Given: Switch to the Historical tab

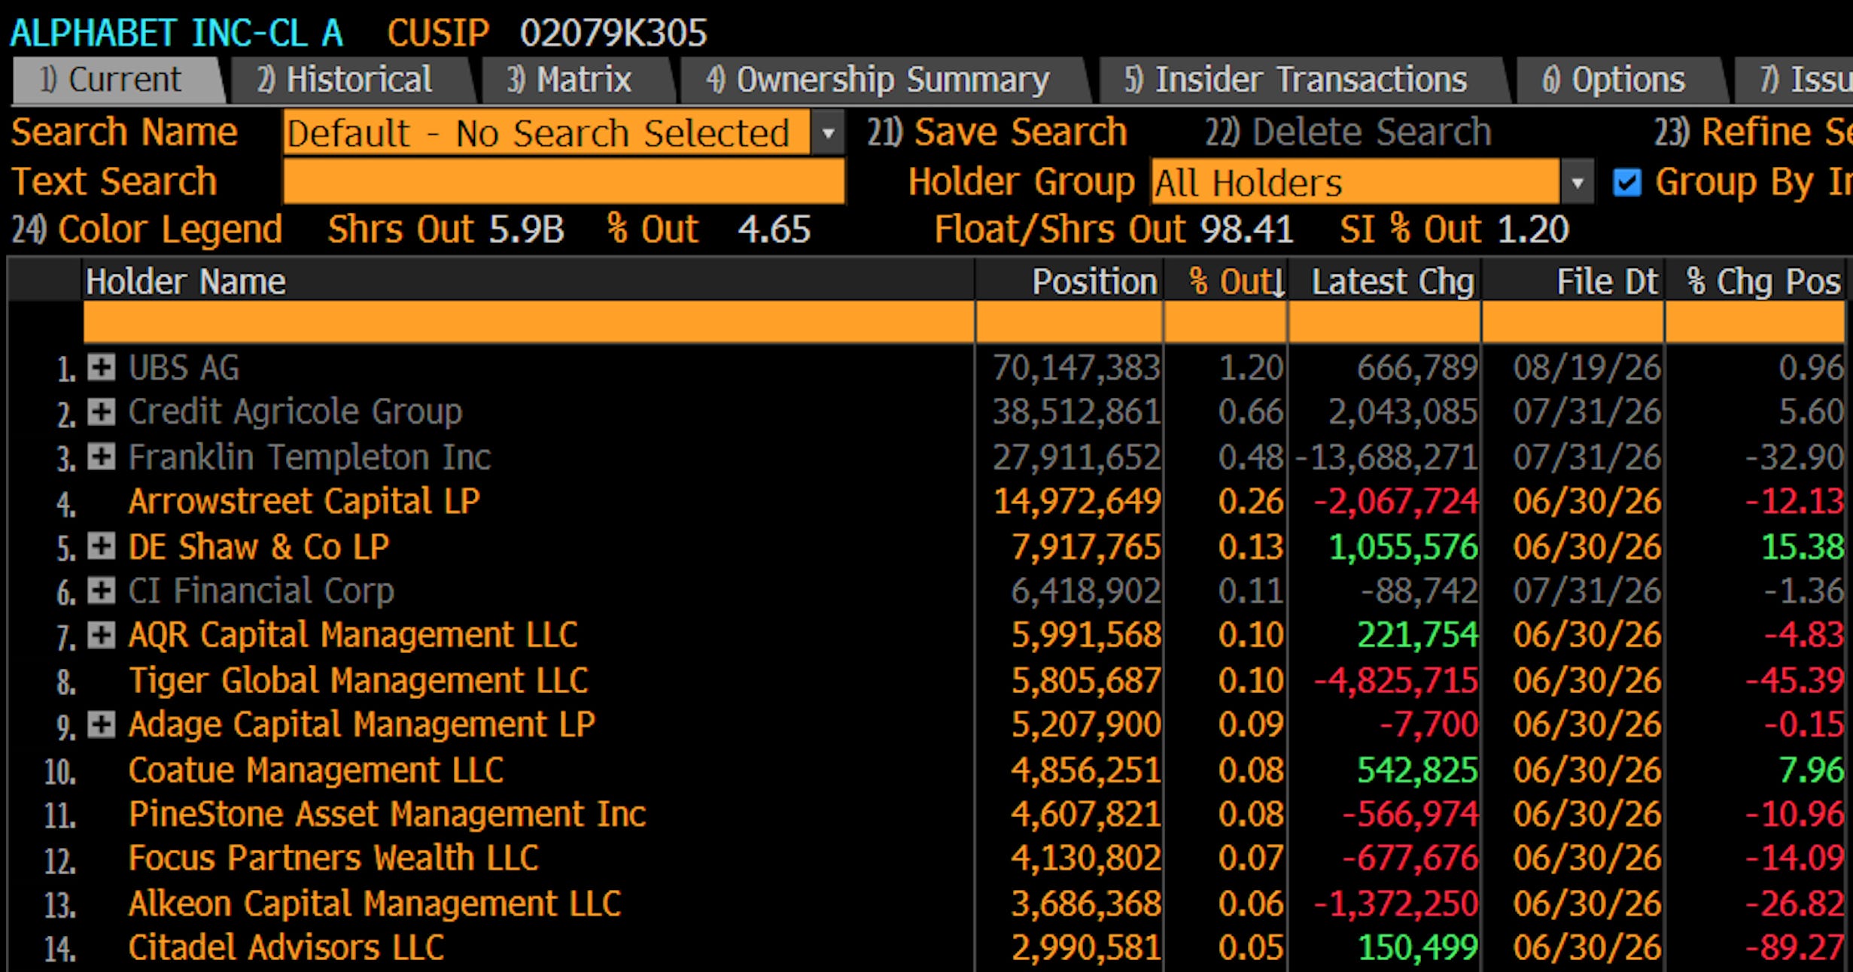Looking at the screenshot, I should coord(345,80).
